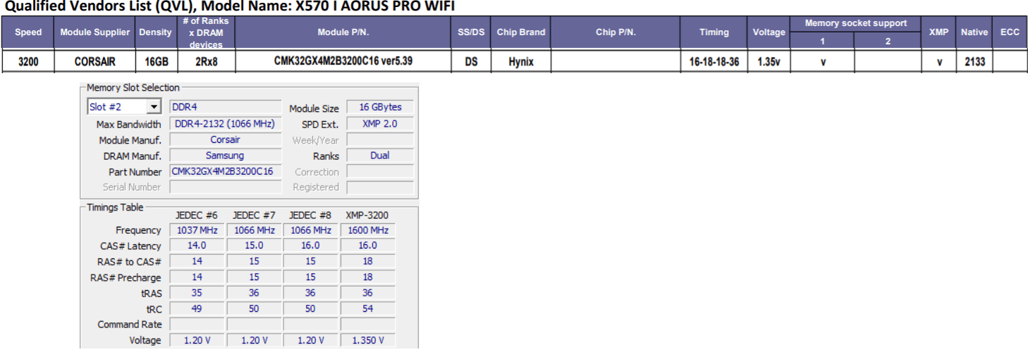1028x352 pixels.
Task: Select the DS cell in QVL row
Action: 471,62
